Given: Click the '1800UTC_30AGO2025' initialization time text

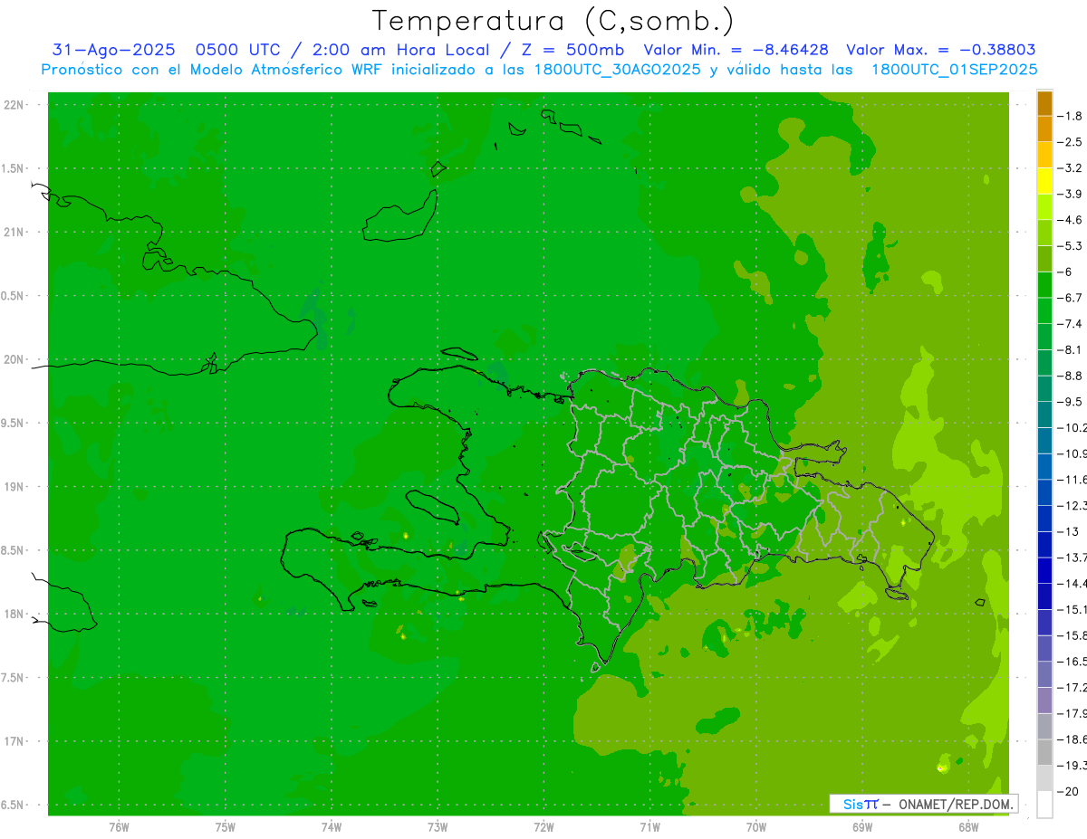Looking at the screenshot, I should 617,70.
